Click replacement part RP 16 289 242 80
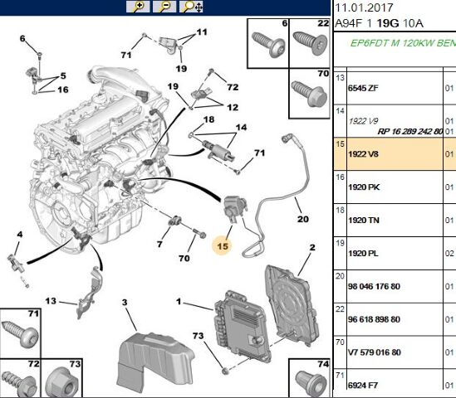The width and height of the screenshot is (456, 398). 410,132
